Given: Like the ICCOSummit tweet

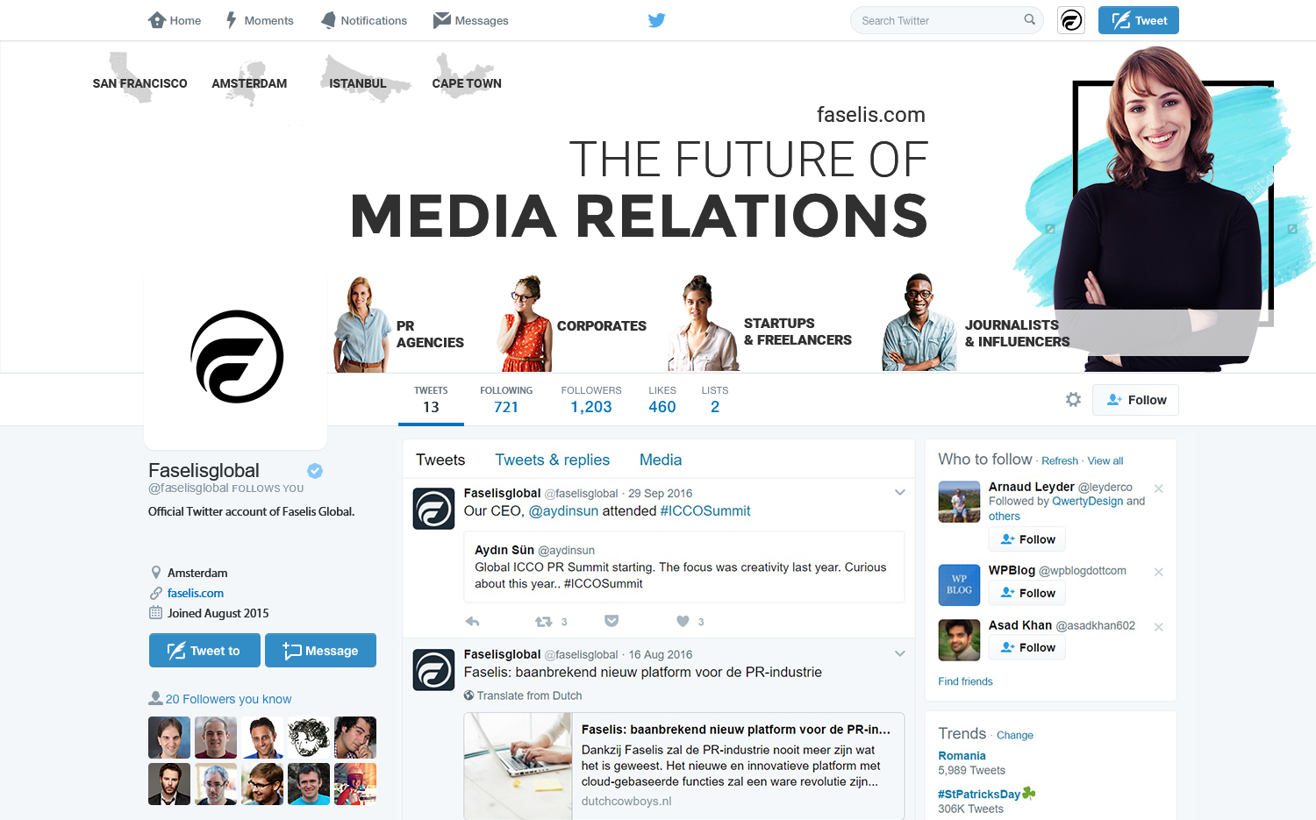Looking at the screenshot, I should tap(683, 621).
